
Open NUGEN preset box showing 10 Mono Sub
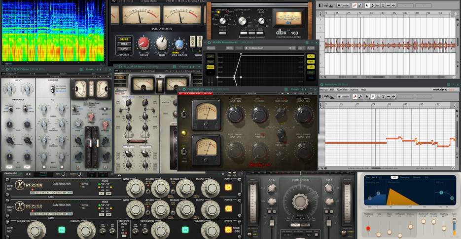271,48
